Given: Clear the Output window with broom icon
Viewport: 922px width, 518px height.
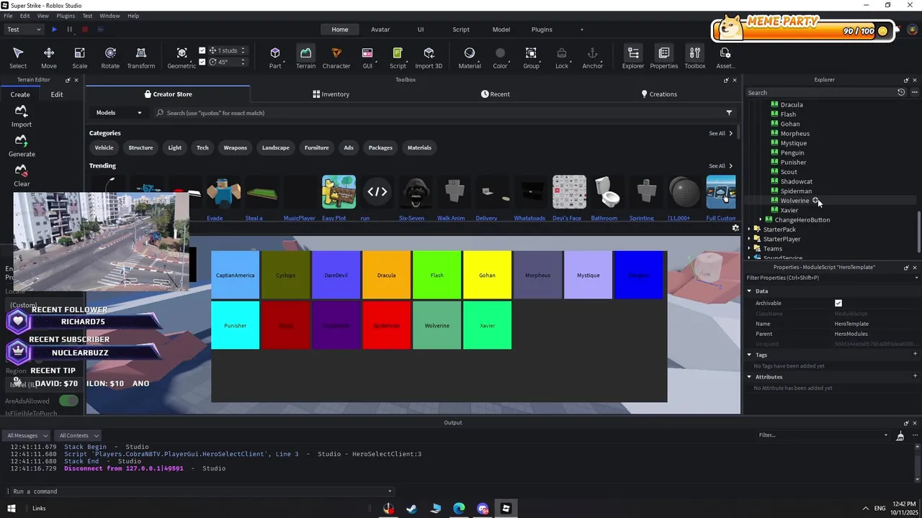Looking at the screenshot, I should tap(900, 435).
